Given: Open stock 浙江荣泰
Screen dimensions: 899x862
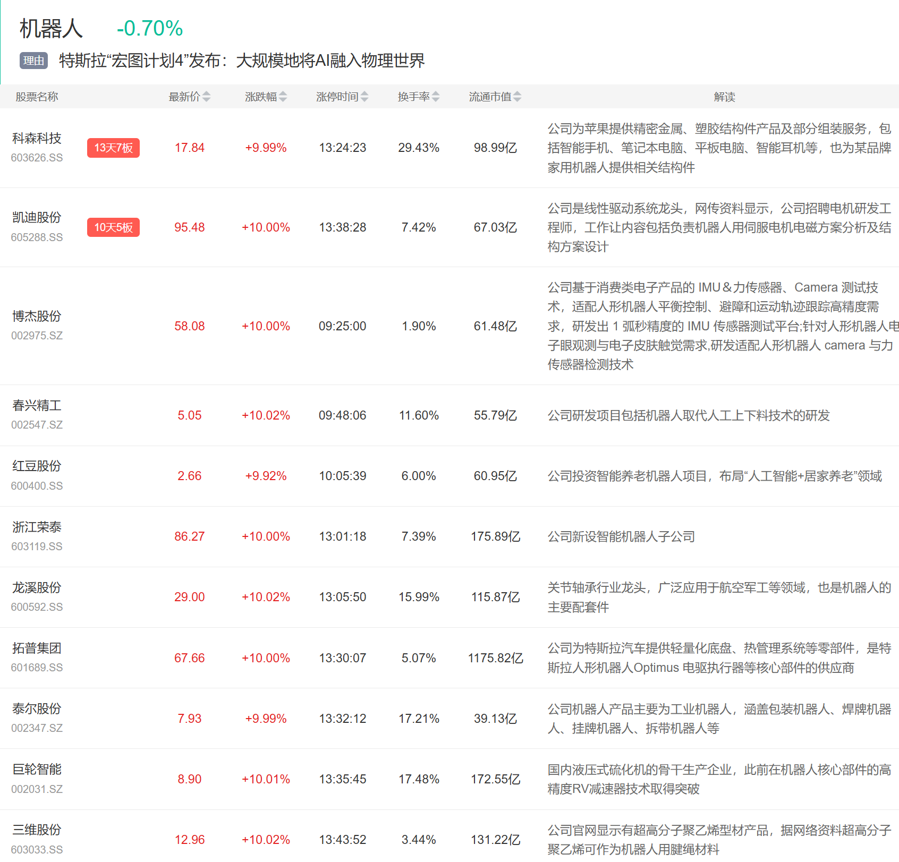Looking at the screenshot, I should (37, 527).
